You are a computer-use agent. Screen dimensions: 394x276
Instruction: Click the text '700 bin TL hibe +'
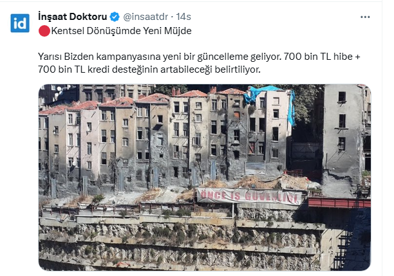point(322,57)
